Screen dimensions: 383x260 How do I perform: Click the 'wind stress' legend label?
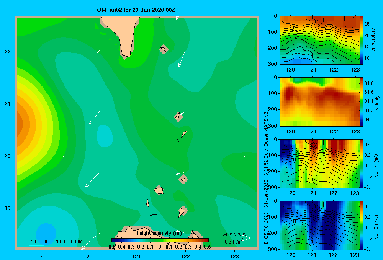[234, 234]
